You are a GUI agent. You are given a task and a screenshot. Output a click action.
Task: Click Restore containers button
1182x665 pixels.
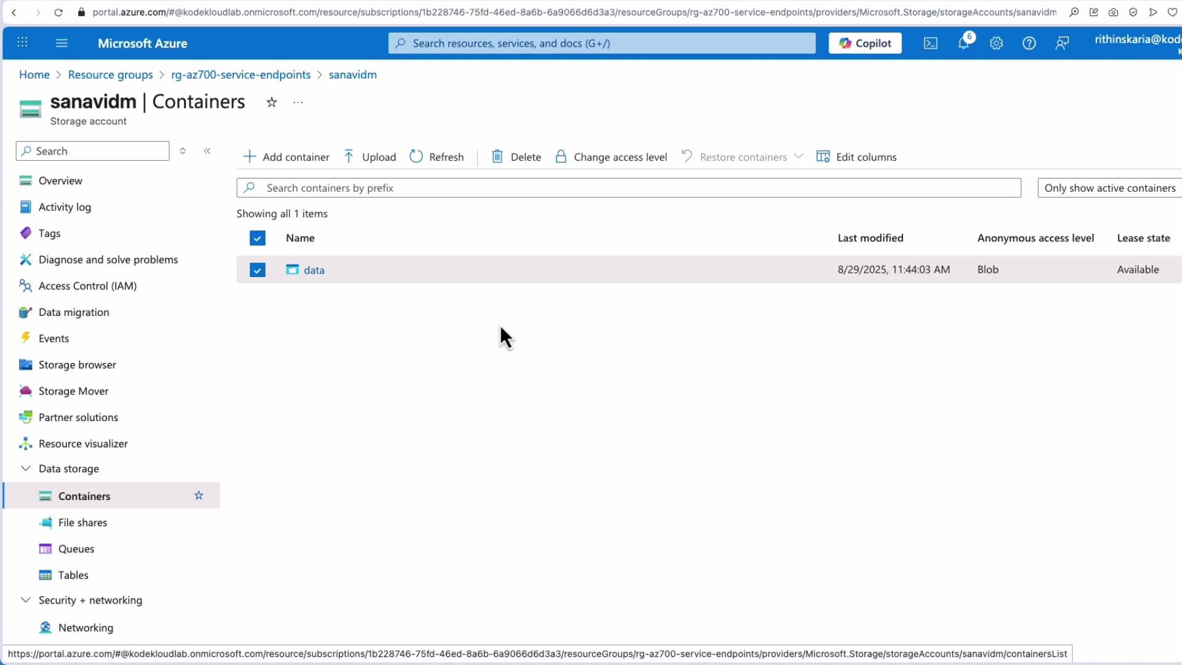[x=734, y=157]
